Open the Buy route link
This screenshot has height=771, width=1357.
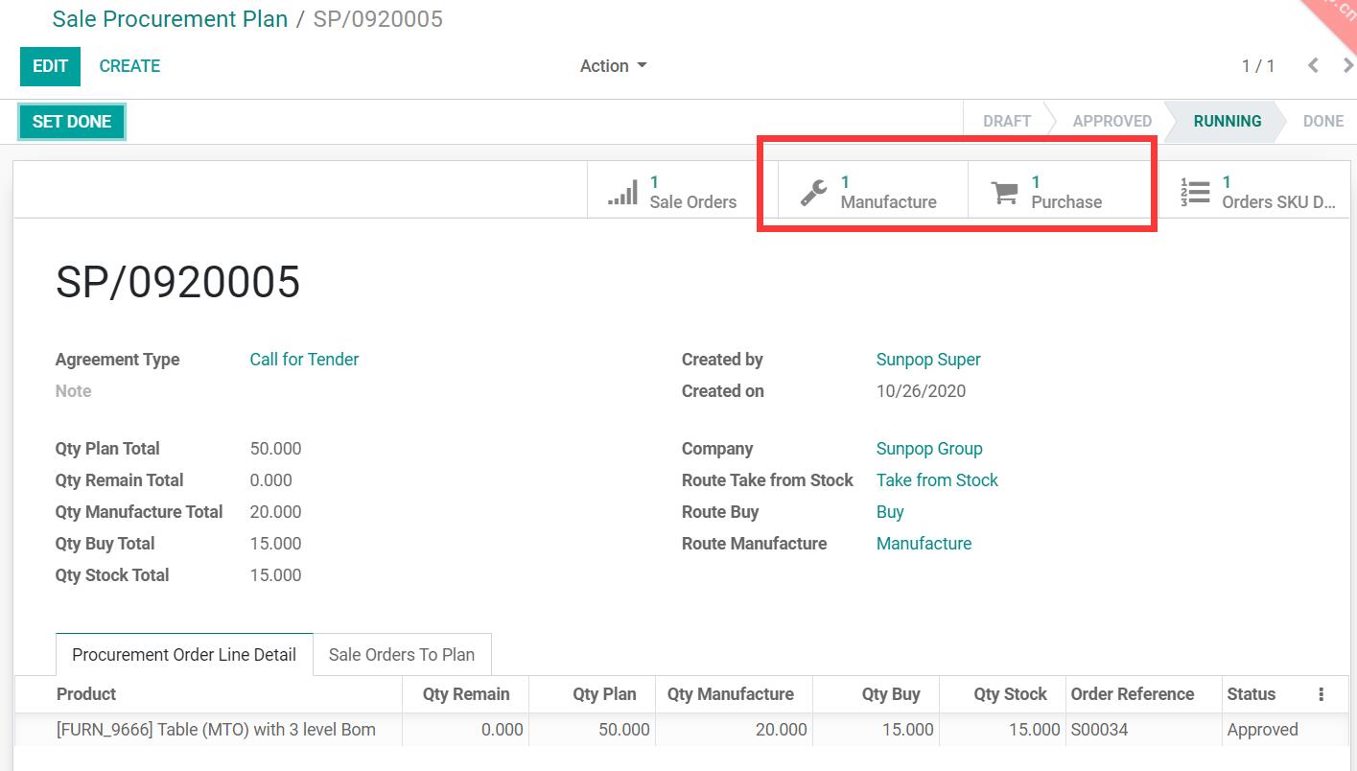pyautogui.click(x=890, y=512)
